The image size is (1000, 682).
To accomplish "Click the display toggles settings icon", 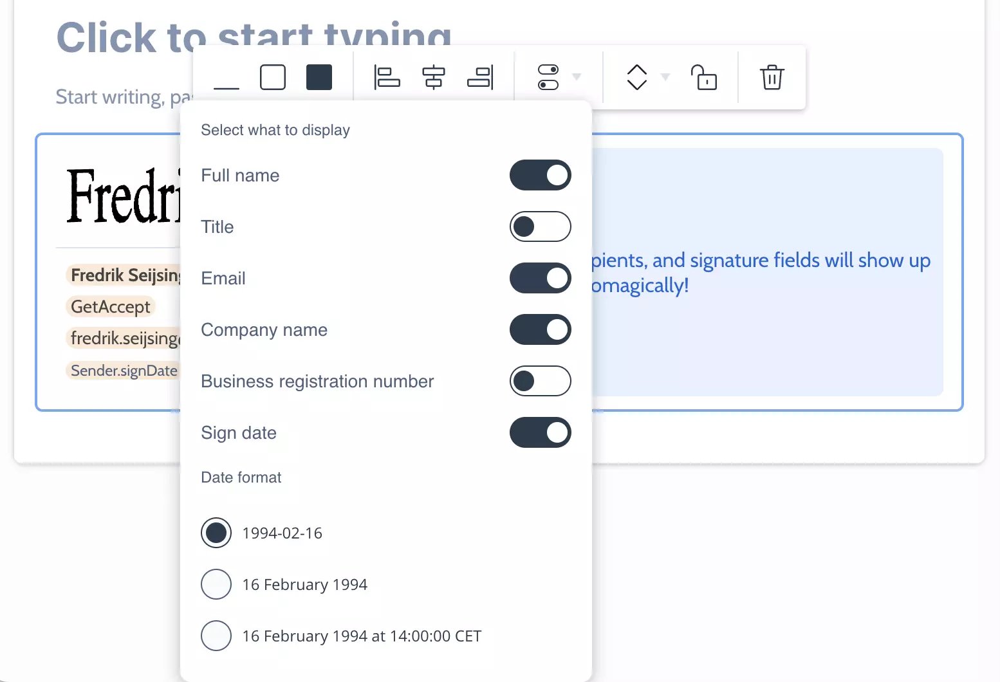I will tap(548, 78).
